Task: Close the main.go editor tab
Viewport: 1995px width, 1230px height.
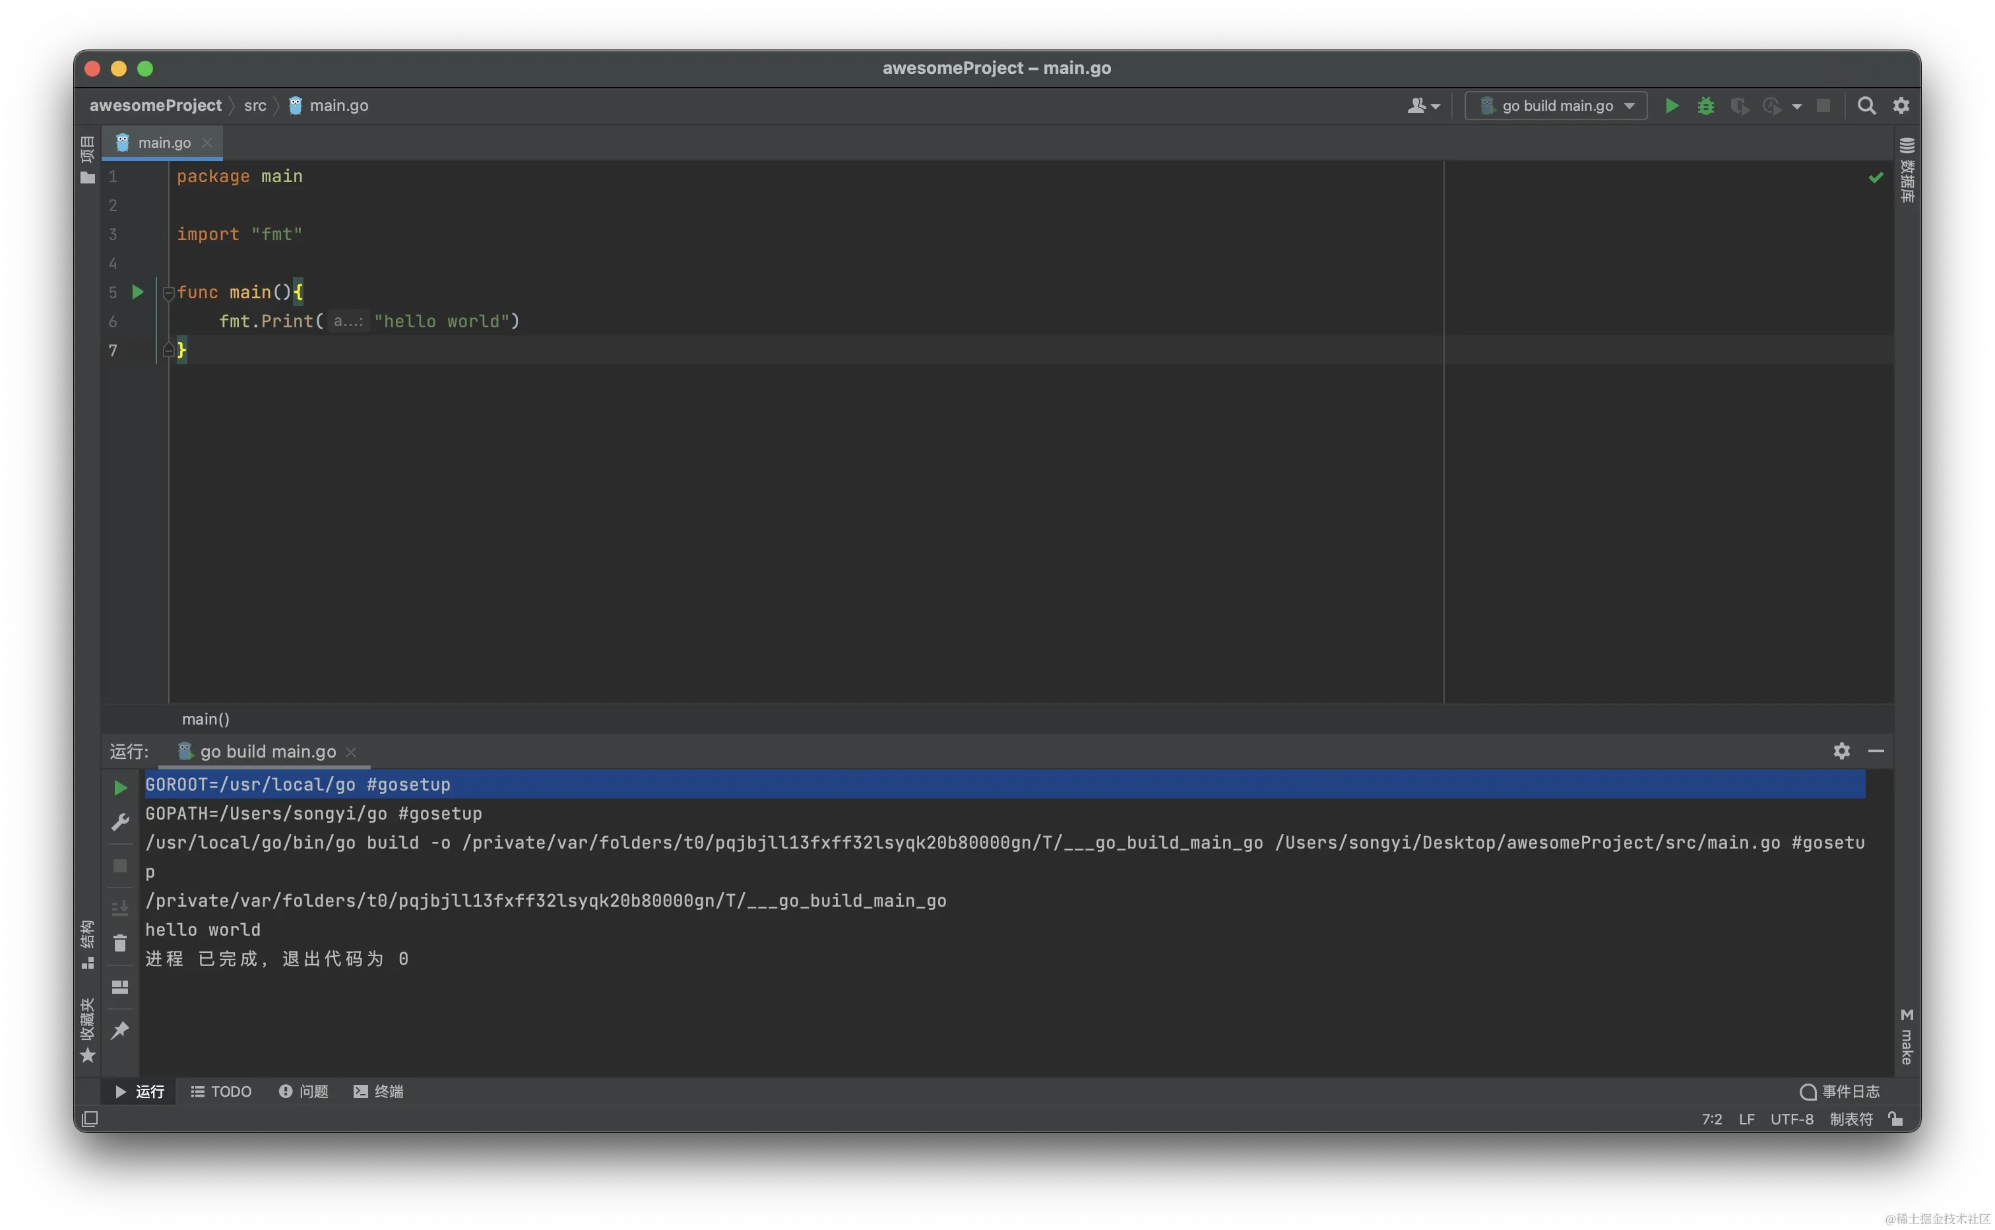Action: (x=207, y=143)
